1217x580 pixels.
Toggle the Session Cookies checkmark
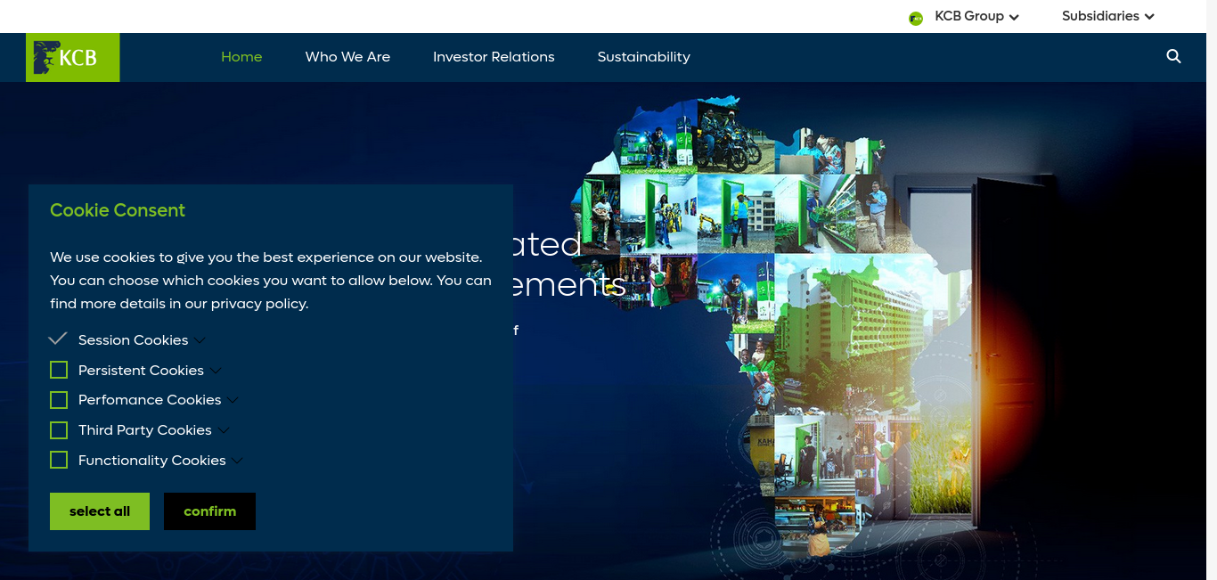58,339
